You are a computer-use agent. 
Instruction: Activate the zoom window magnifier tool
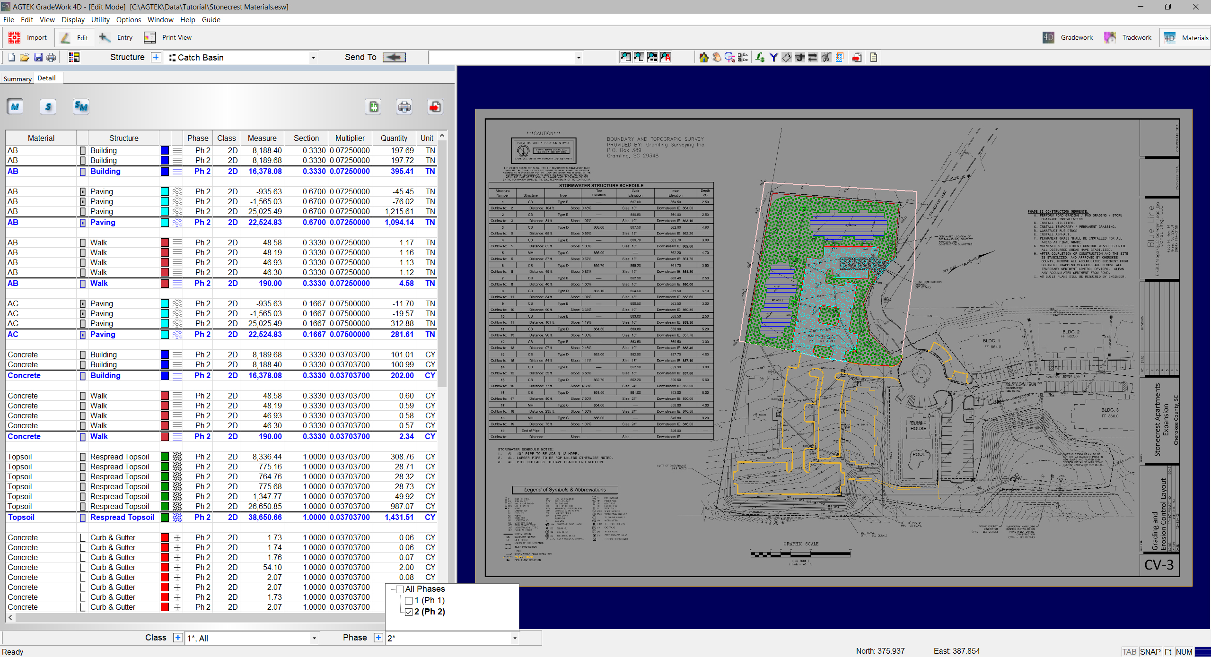coord(730,58)
